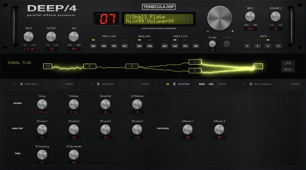Click the HF Bandwidth knob
The height and width of the screenshot is (170, 306).
(x=74, y=155)
